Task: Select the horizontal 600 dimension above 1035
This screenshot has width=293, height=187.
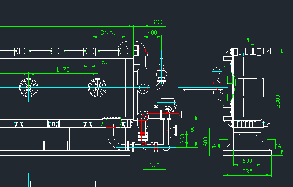Action: 247,161
